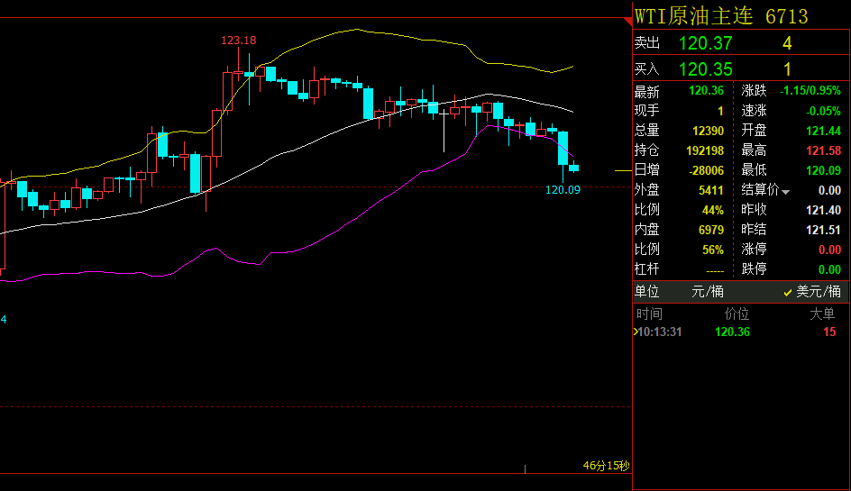Viewport: 851px width, 491px height.
Task: Select the 10:13:31 tick row time
Action: tap(659, 332)
